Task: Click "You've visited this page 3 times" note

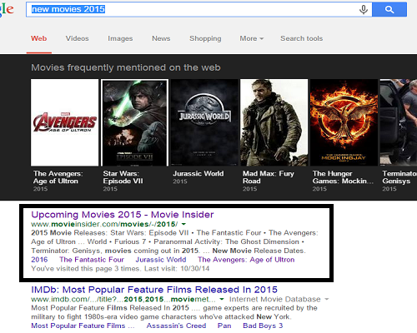Action: coord(120,269)
